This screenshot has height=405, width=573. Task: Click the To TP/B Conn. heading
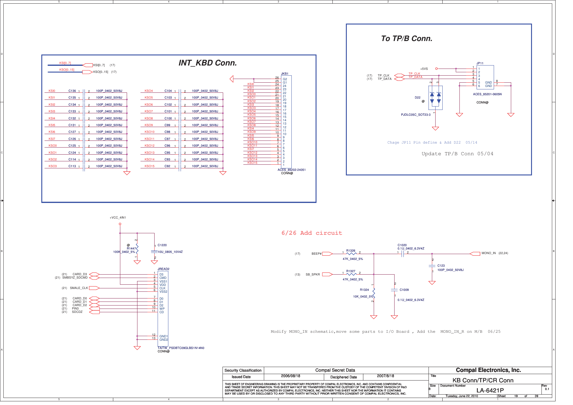click(x=407, y=39)
